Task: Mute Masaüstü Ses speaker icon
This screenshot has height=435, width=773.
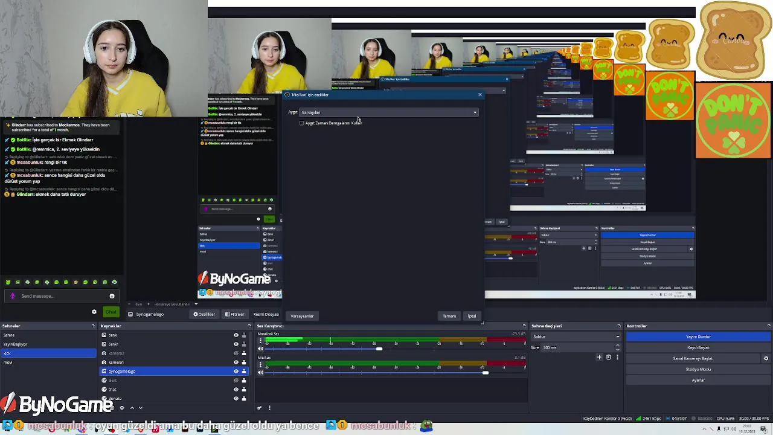Action: point(261,349)
